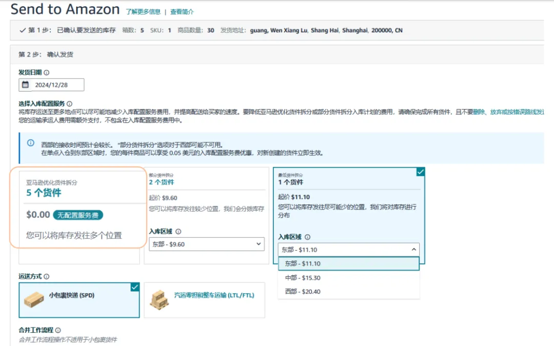554x346 pixels.
Task: Click info icon beside 入库区域 in 最低货件拆分 card
Action: [307, 237]
